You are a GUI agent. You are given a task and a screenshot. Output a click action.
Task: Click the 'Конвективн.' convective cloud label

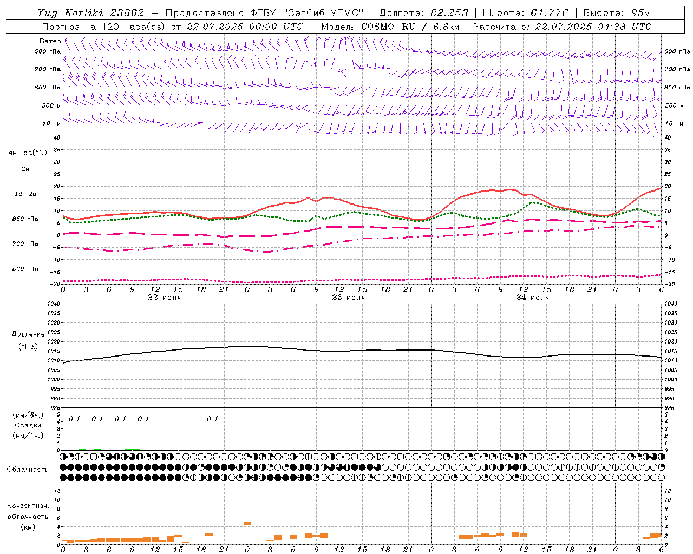click(x=28, y=506)
